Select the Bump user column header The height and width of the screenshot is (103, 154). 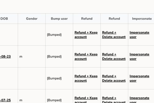coord(59,19)
